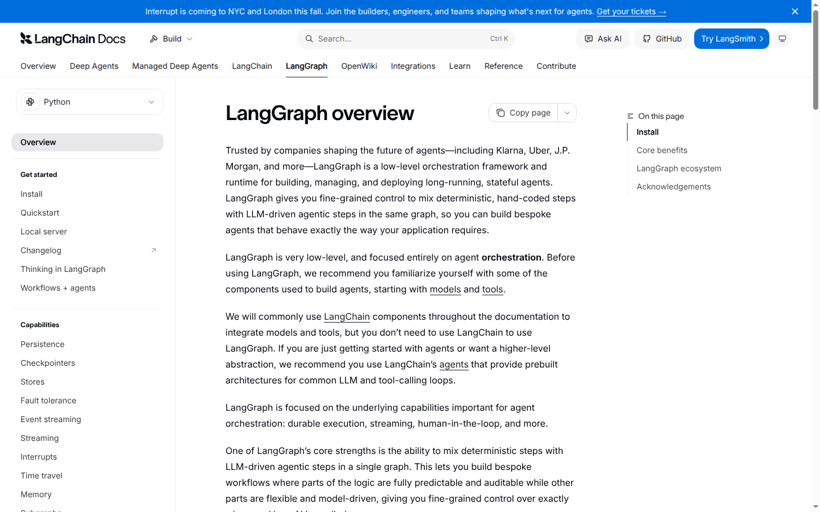820x512 pixels.
Task: Click the magnifier icon in search bar
Action: coord(309,39)
